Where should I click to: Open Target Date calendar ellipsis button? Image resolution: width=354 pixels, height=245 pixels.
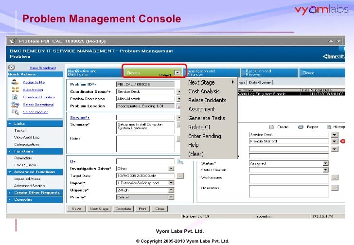pos(180,176)
